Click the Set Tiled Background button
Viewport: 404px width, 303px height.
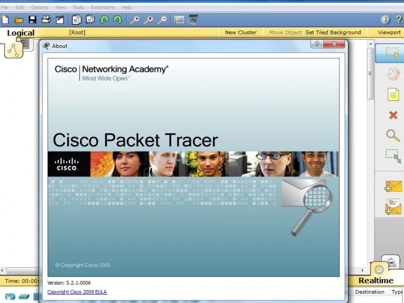tap(333, 32)
